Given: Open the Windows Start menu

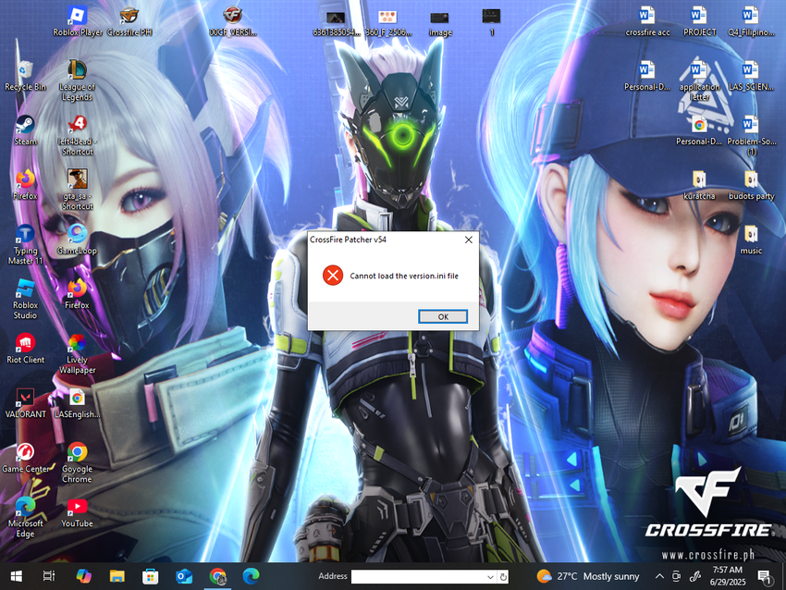Looking at the screenshot, I should coord(16,576).
